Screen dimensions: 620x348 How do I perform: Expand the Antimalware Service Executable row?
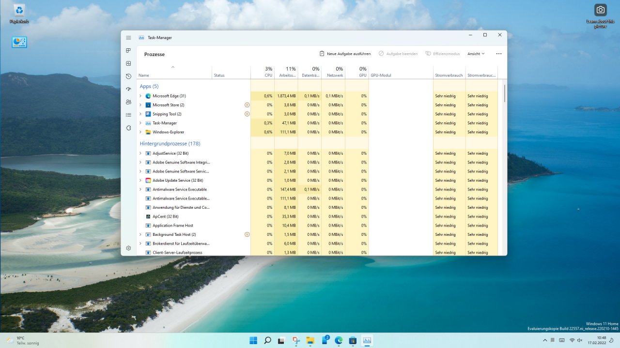pyautogui.click(x=140, y=189)
